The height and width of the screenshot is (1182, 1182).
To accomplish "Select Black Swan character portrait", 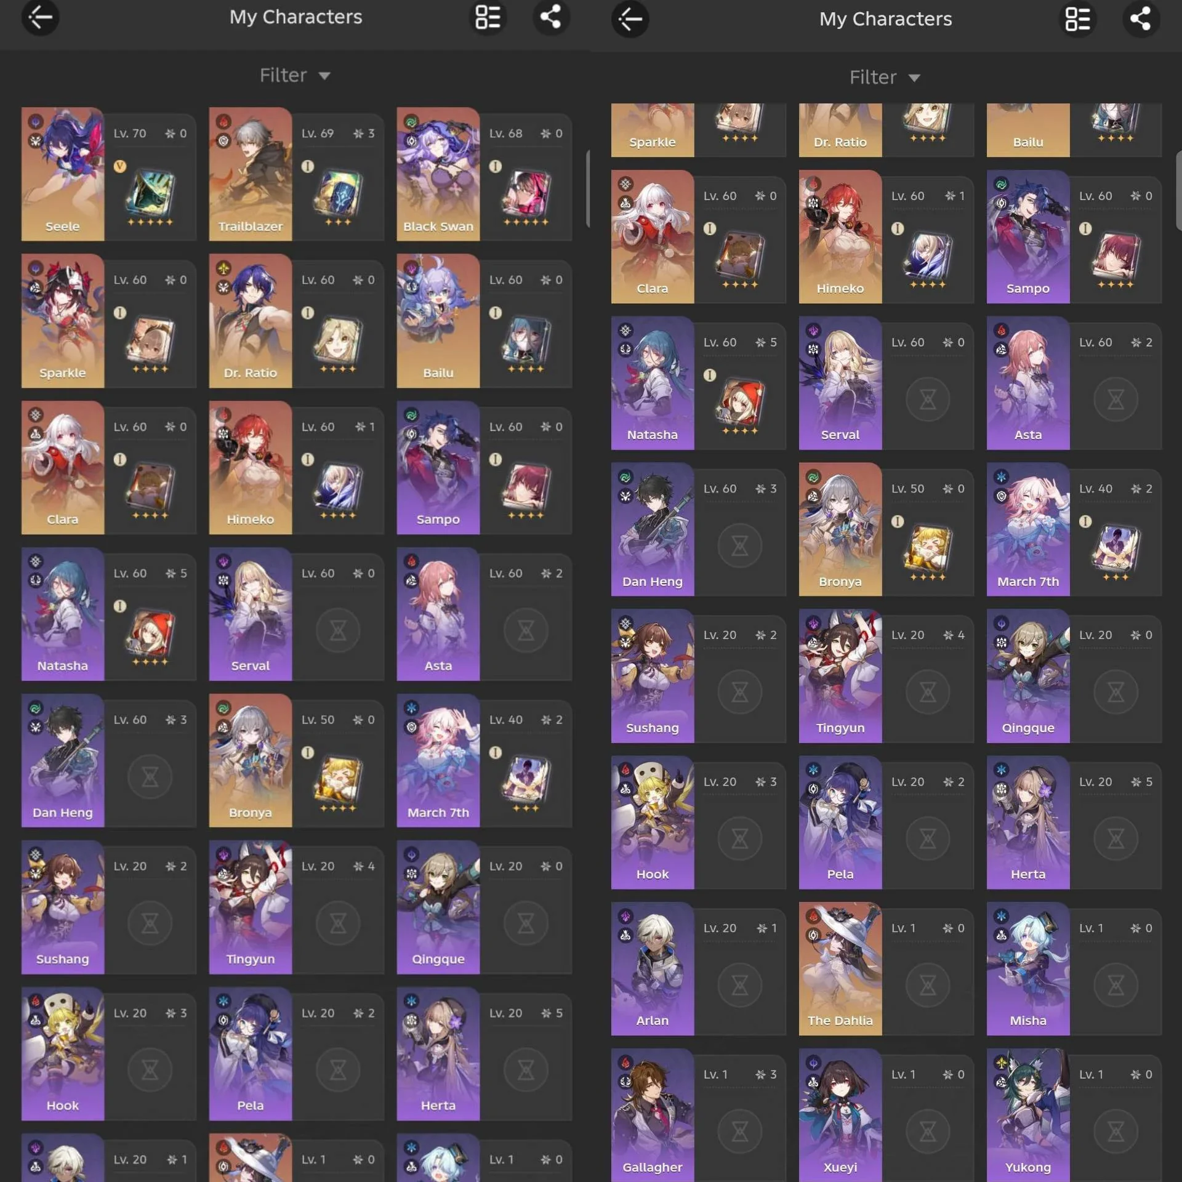I will (x=438, y=174).
